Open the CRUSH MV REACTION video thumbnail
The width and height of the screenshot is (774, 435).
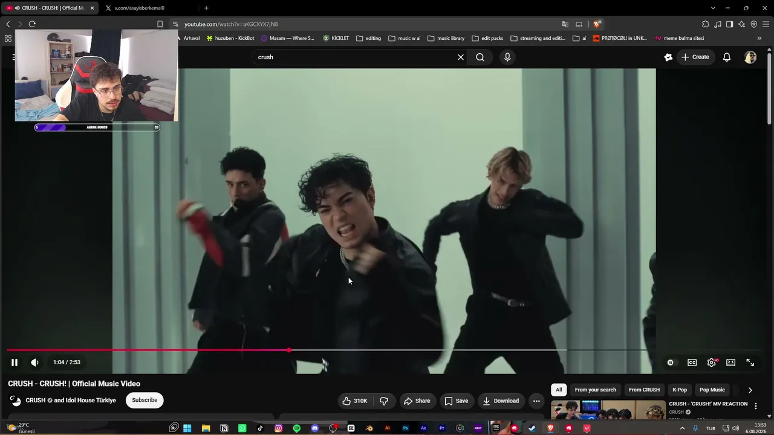coord(608,410)
